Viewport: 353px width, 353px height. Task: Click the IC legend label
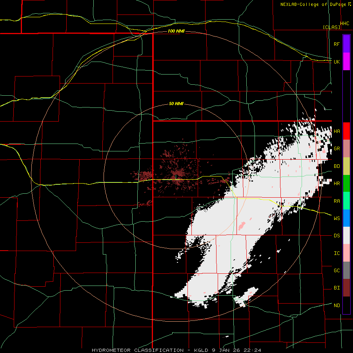point(337,253)
